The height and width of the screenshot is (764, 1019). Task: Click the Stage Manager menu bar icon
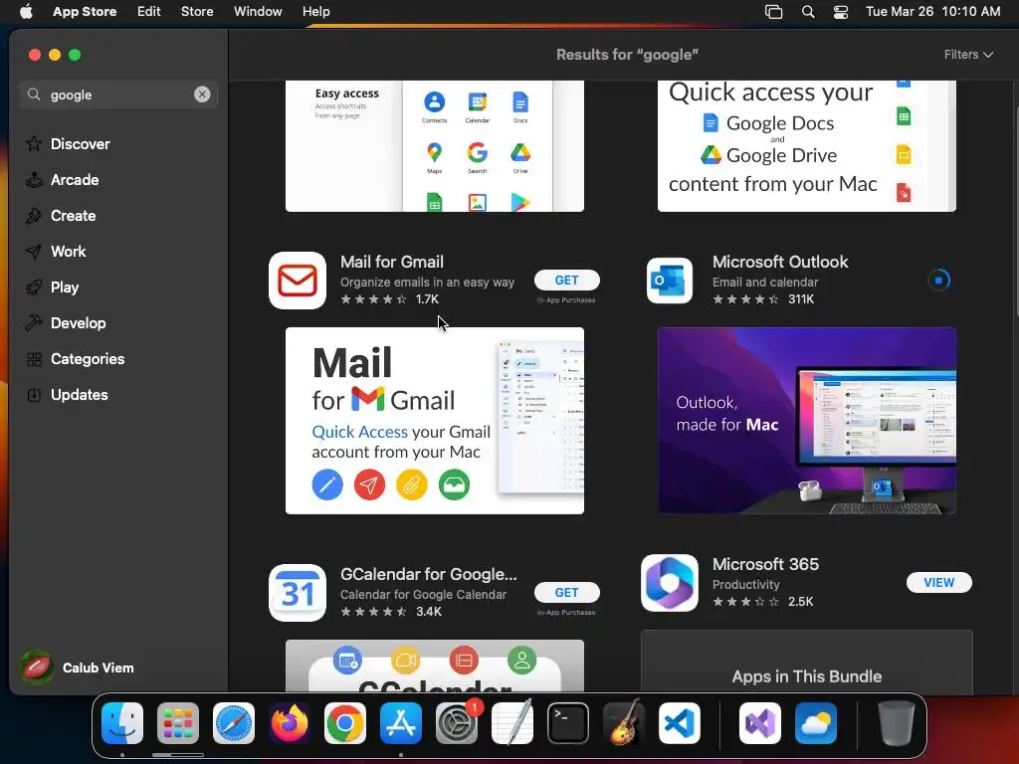click(x=773, y=12)
